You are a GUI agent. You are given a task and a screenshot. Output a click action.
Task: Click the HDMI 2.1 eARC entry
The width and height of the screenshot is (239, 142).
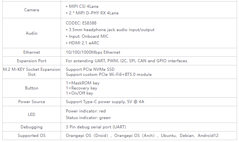[83, 43]
